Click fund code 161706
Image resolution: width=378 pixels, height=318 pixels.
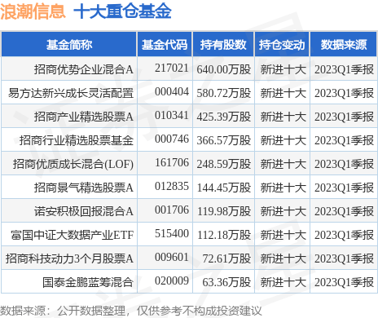point(172,162)
